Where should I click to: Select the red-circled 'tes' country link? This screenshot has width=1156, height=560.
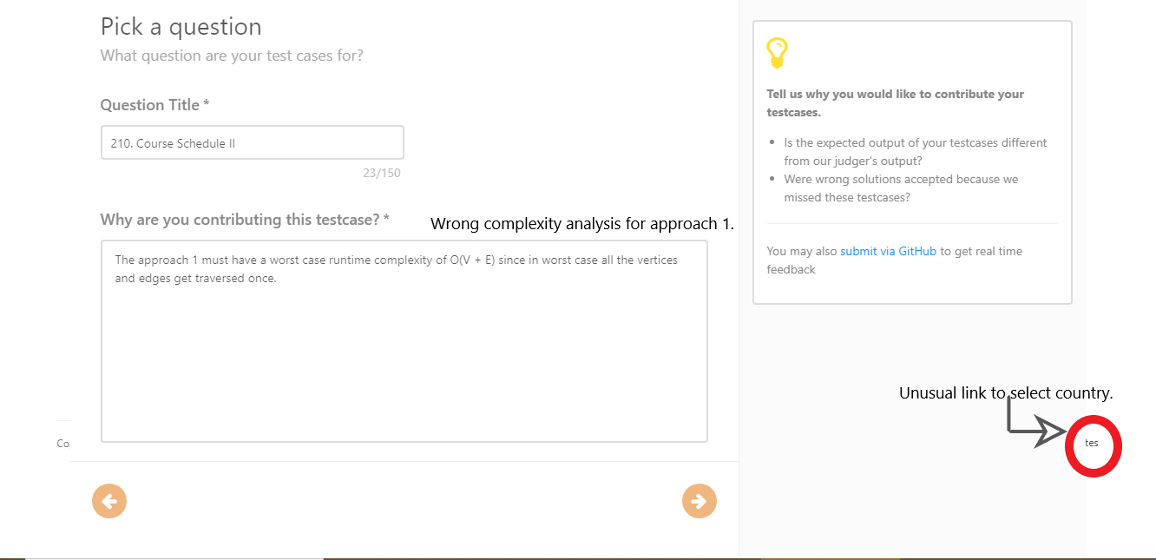pos(1093,444)
